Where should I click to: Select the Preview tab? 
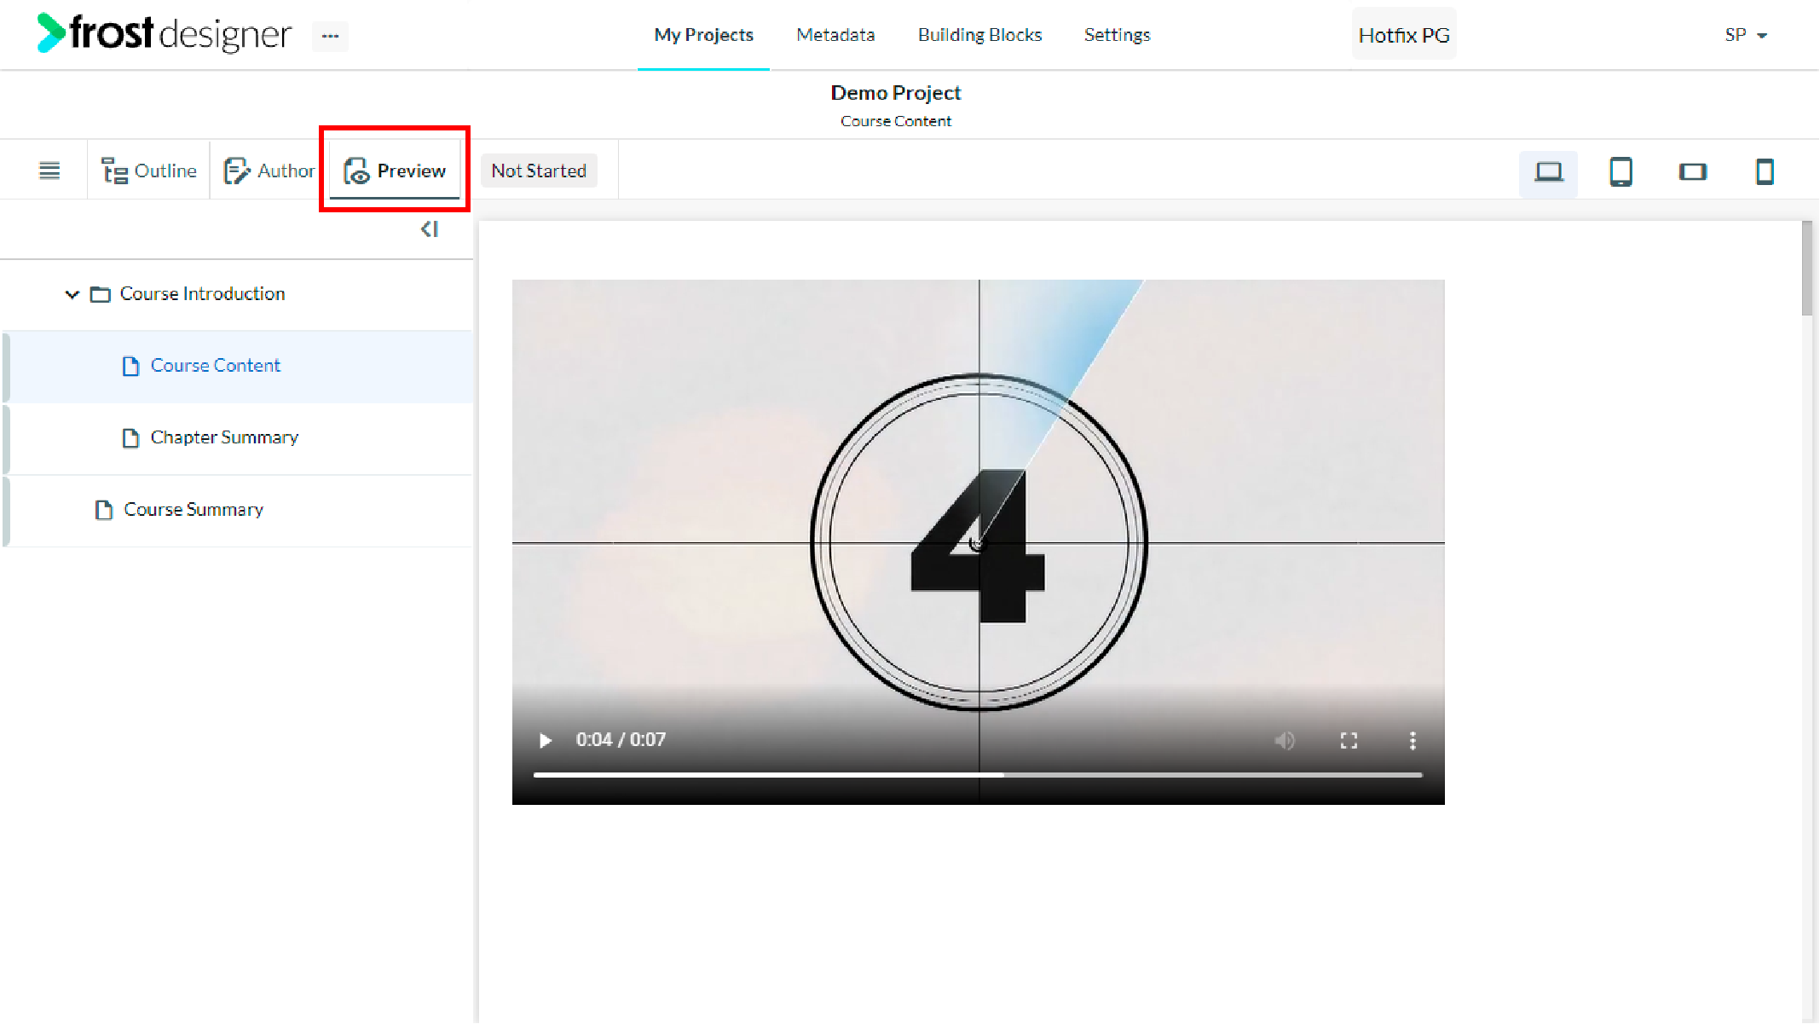tap(395, 171)
